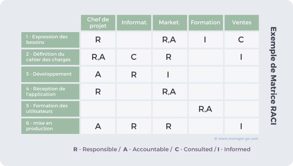This screenshot has width=293, height=166.
Task: Select the Accountable legend entry
Action: 146,149
